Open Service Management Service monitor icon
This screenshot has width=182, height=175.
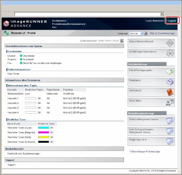pyautogui.click(x=170, y=121)
